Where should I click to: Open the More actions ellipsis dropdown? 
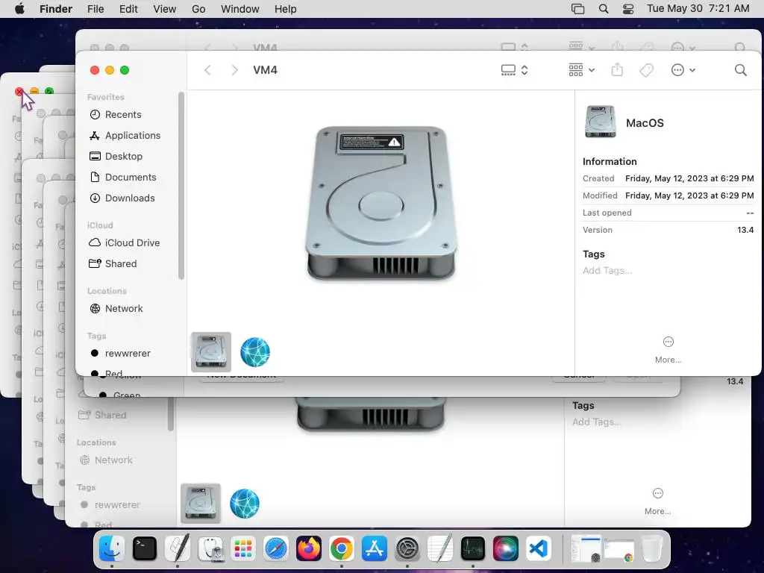pos(683,70)
